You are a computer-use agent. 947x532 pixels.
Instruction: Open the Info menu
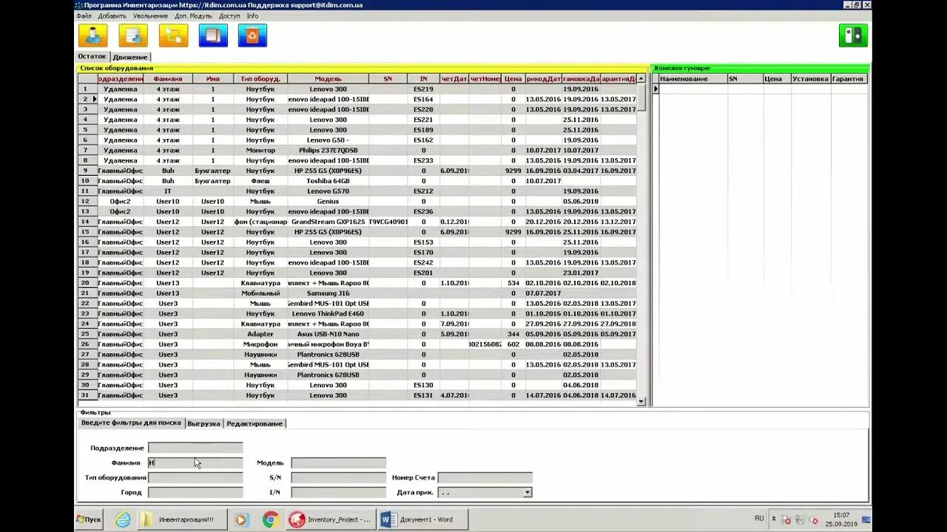pos(252,16)
